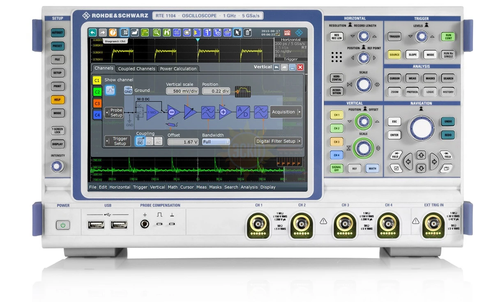Minimize the Vertical dialog

pos(293,67)
